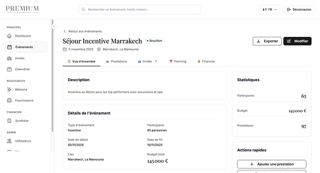Viewport: 320px width, 173px height.
Task: Open the Dashboard home icon in sidebar
Action: [10, 36]
